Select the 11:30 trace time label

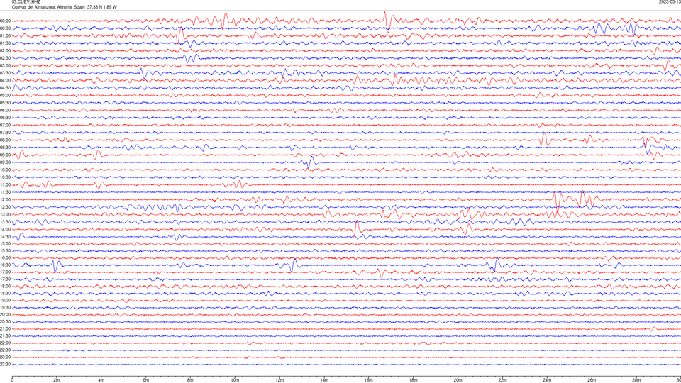pos(5,192)
